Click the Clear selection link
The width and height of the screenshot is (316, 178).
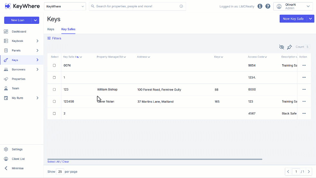point(66,162)
